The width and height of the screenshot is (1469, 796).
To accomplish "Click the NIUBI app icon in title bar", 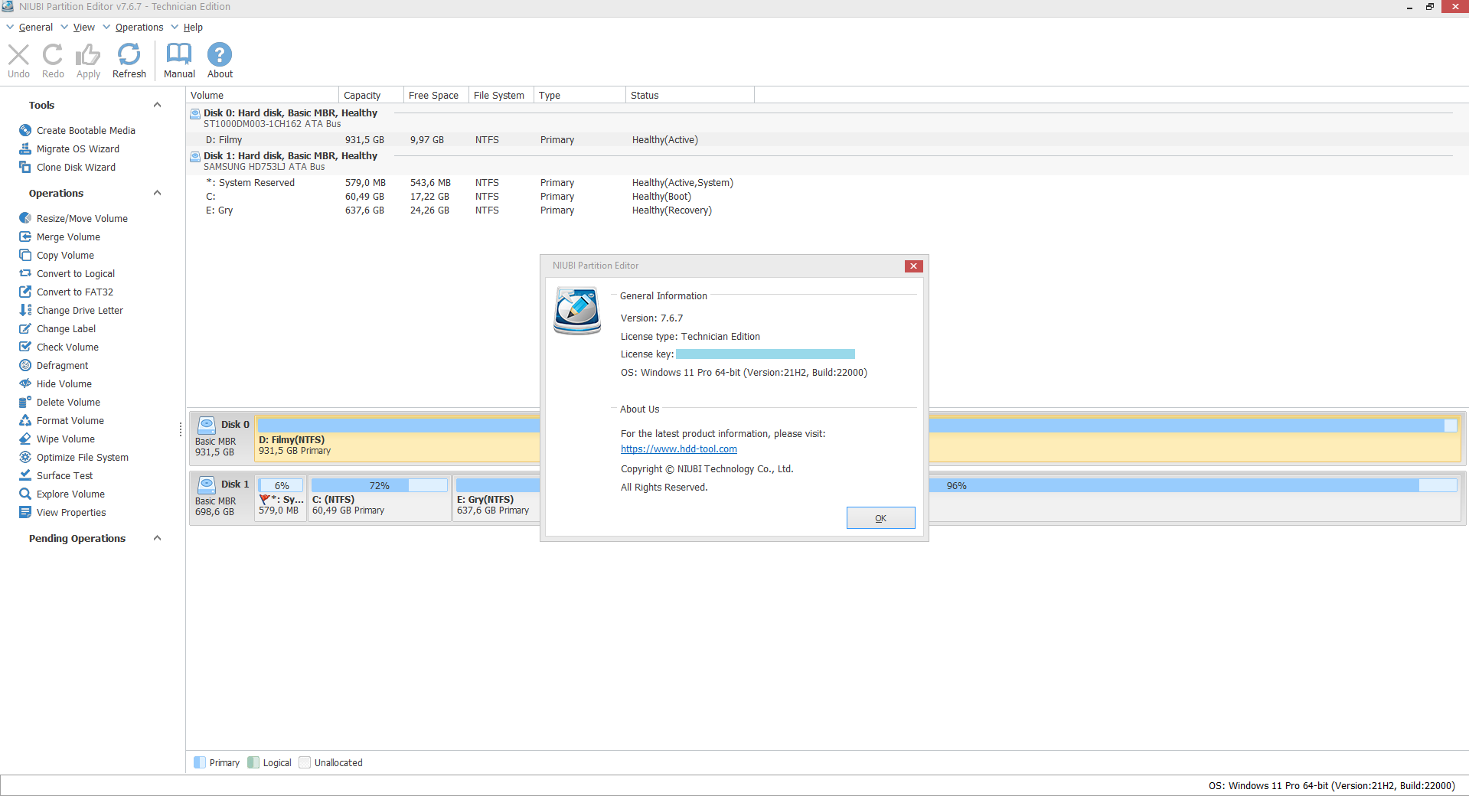I will pos(8,6).
